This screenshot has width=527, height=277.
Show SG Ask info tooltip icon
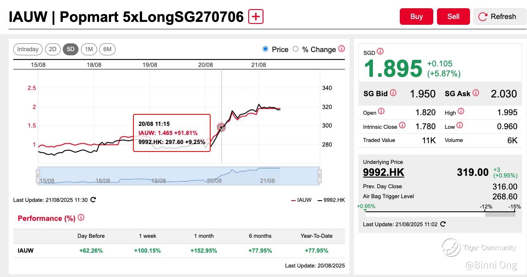click(x=476, y=93)
